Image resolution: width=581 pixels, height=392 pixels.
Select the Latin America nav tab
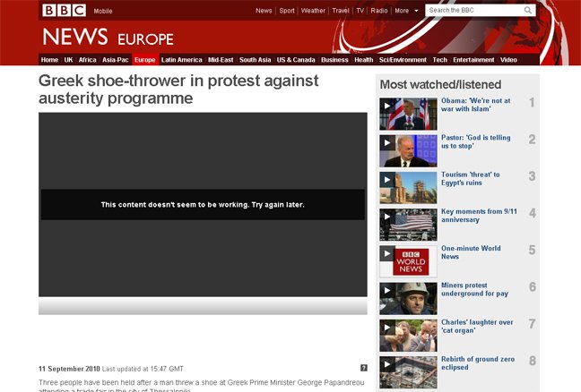point(182,60)
